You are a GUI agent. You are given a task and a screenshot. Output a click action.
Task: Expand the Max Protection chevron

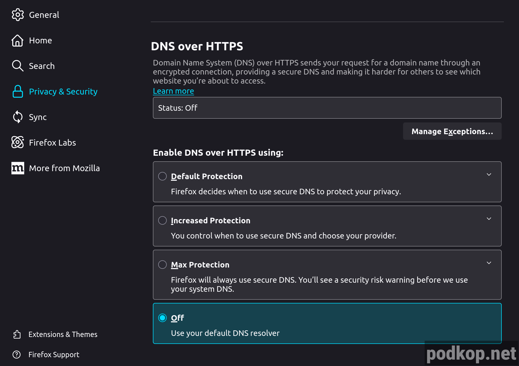point(489,263)
